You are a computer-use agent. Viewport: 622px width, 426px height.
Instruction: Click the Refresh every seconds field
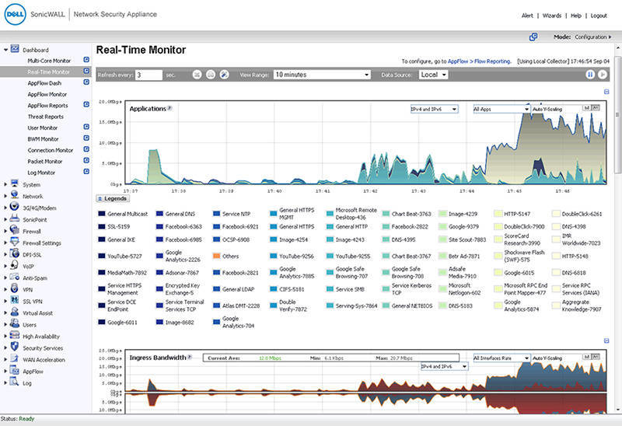coord(149,75)
